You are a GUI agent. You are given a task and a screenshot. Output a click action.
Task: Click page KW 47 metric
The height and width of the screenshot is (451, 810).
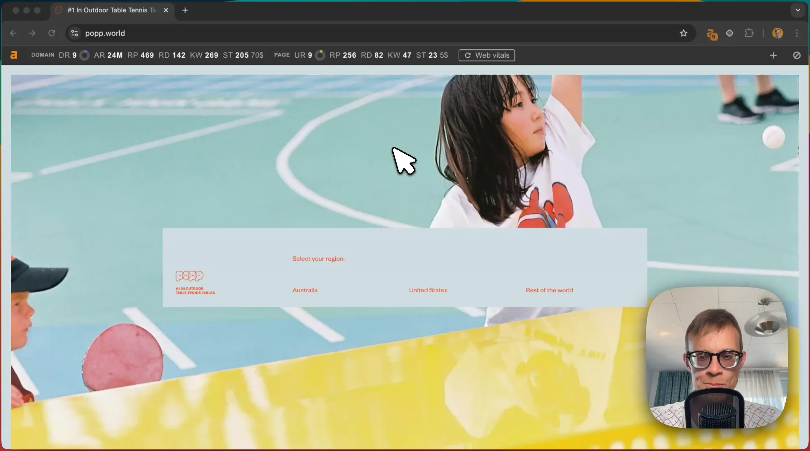(399, 55)
